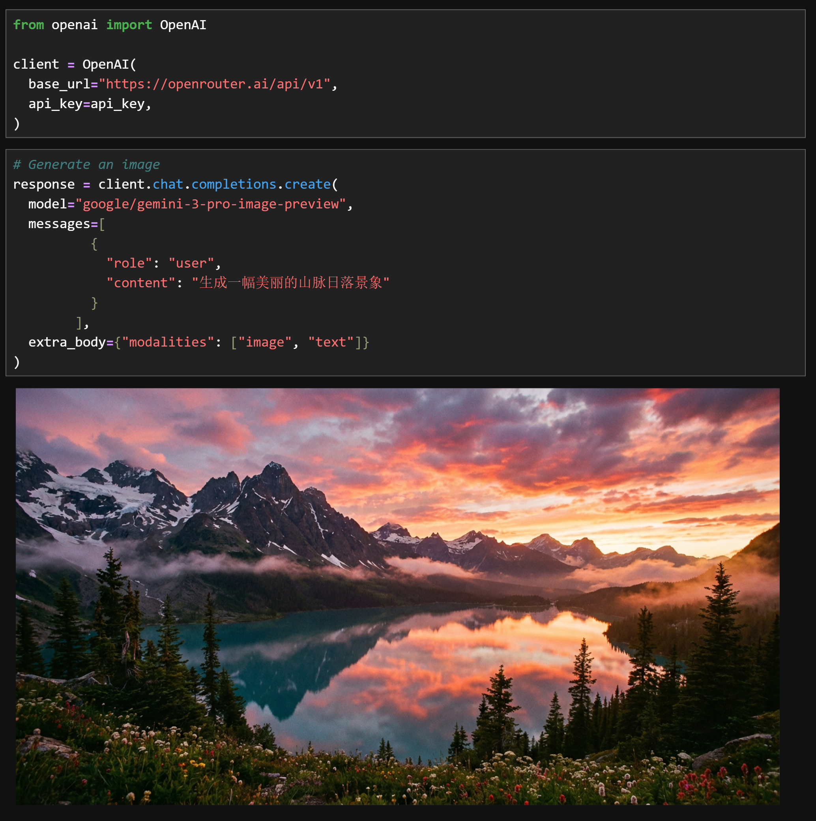The height and width of the screenshot is (821, 816).
Task: Click the "# Generate an image" comment
Action: 87,165
